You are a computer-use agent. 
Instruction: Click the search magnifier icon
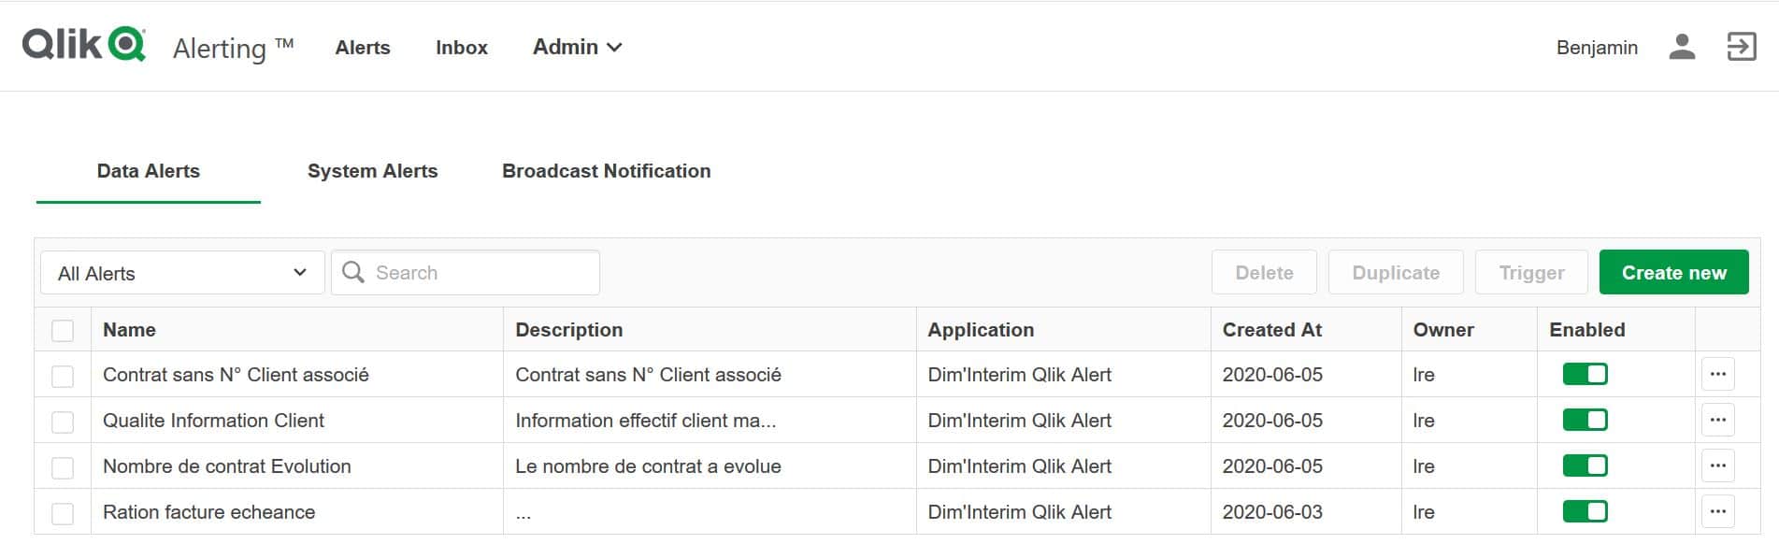pyautogui.click(x=353, y=272)
